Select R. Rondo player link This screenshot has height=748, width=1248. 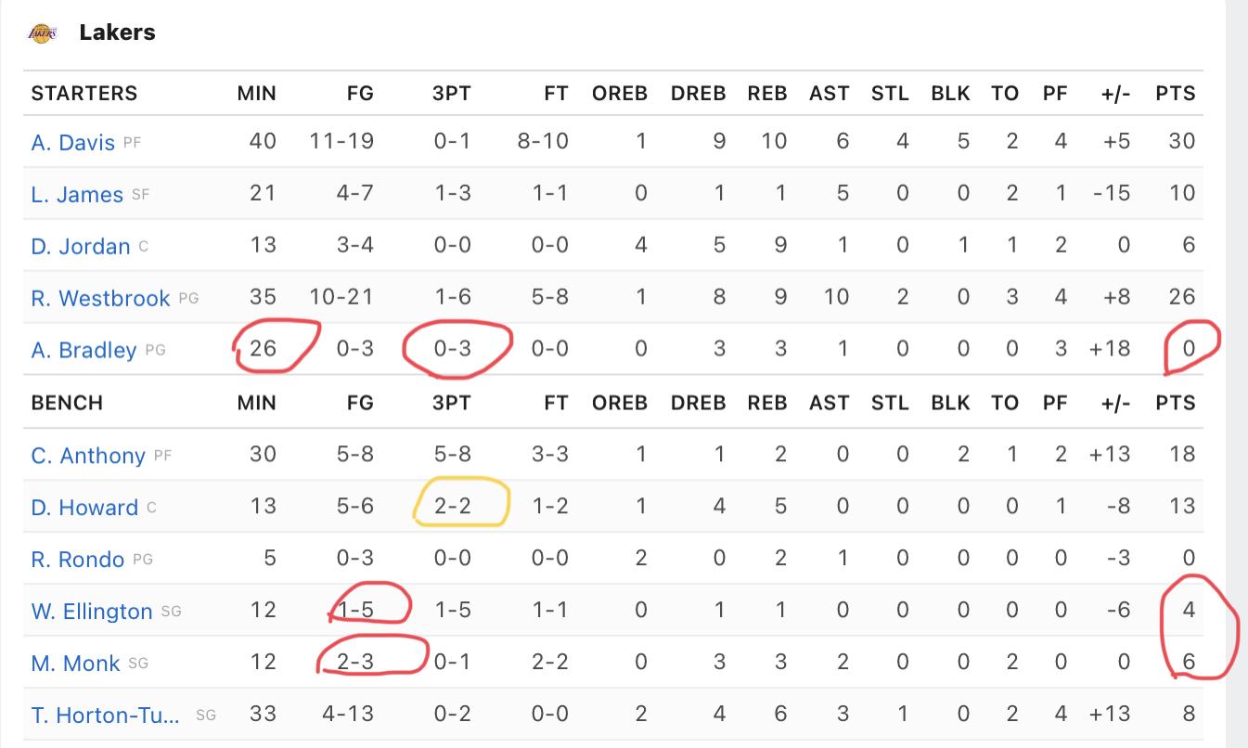click(x=78, y=559)
